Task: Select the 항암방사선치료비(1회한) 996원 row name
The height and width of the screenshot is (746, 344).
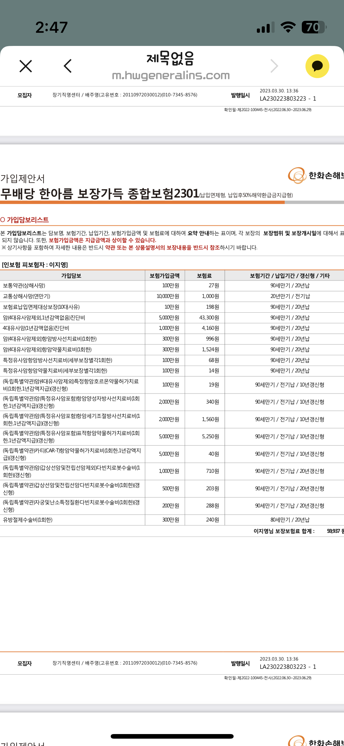Action: [50, 339]
